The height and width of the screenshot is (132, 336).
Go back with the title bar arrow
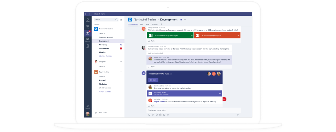pyautogui.click(x=86, y=14)
